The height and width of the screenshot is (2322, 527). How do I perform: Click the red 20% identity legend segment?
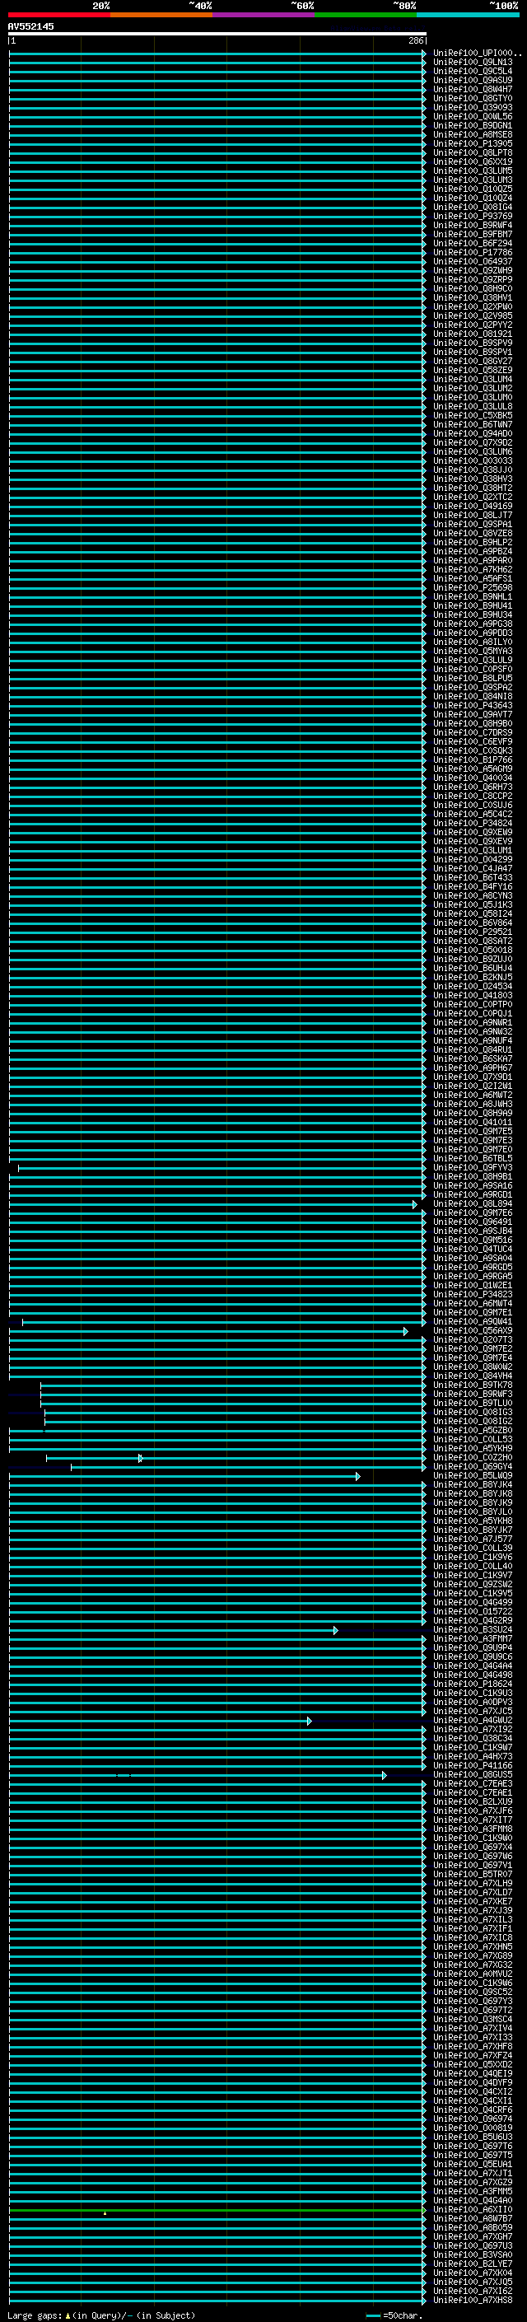click(x=59, y=15)
